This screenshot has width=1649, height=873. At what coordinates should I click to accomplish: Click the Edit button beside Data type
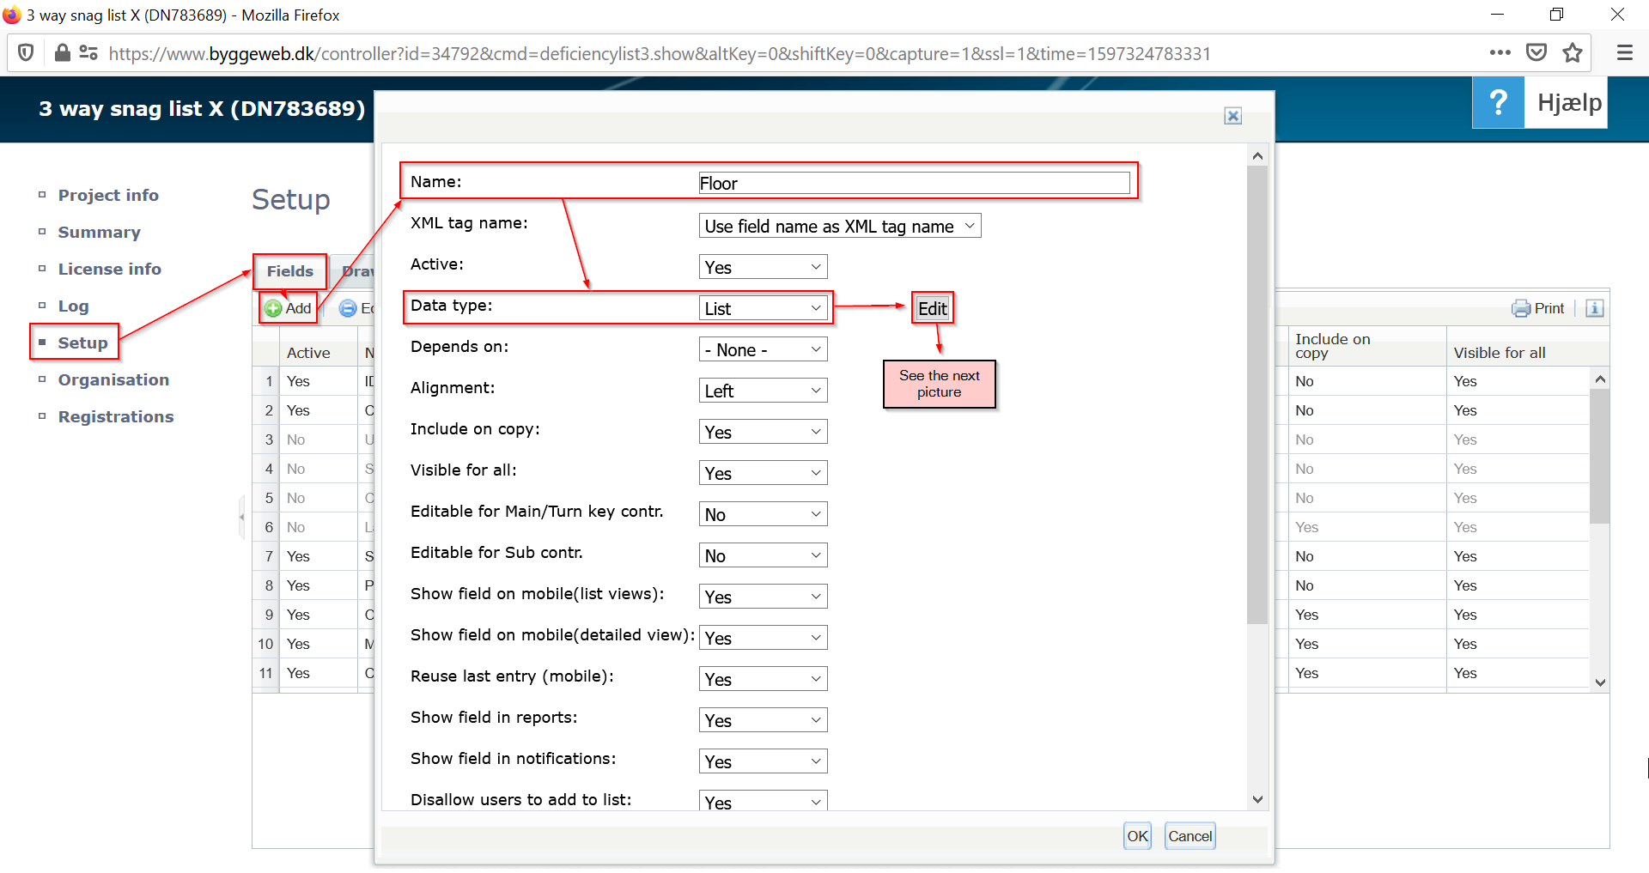point(932,308)
